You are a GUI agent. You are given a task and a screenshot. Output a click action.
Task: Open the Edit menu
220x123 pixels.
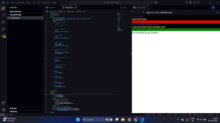13,3
